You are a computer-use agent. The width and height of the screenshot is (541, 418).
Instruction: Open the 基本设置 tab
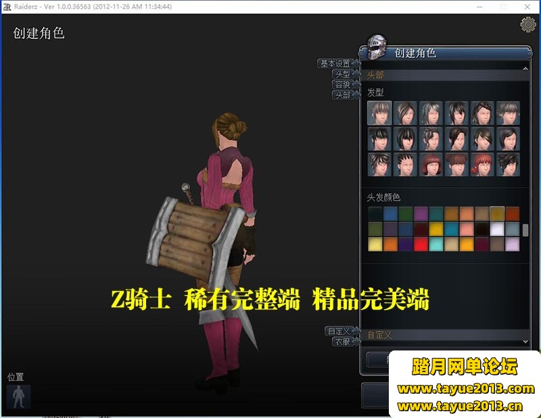pyautogui.click(x=335, y=63)
